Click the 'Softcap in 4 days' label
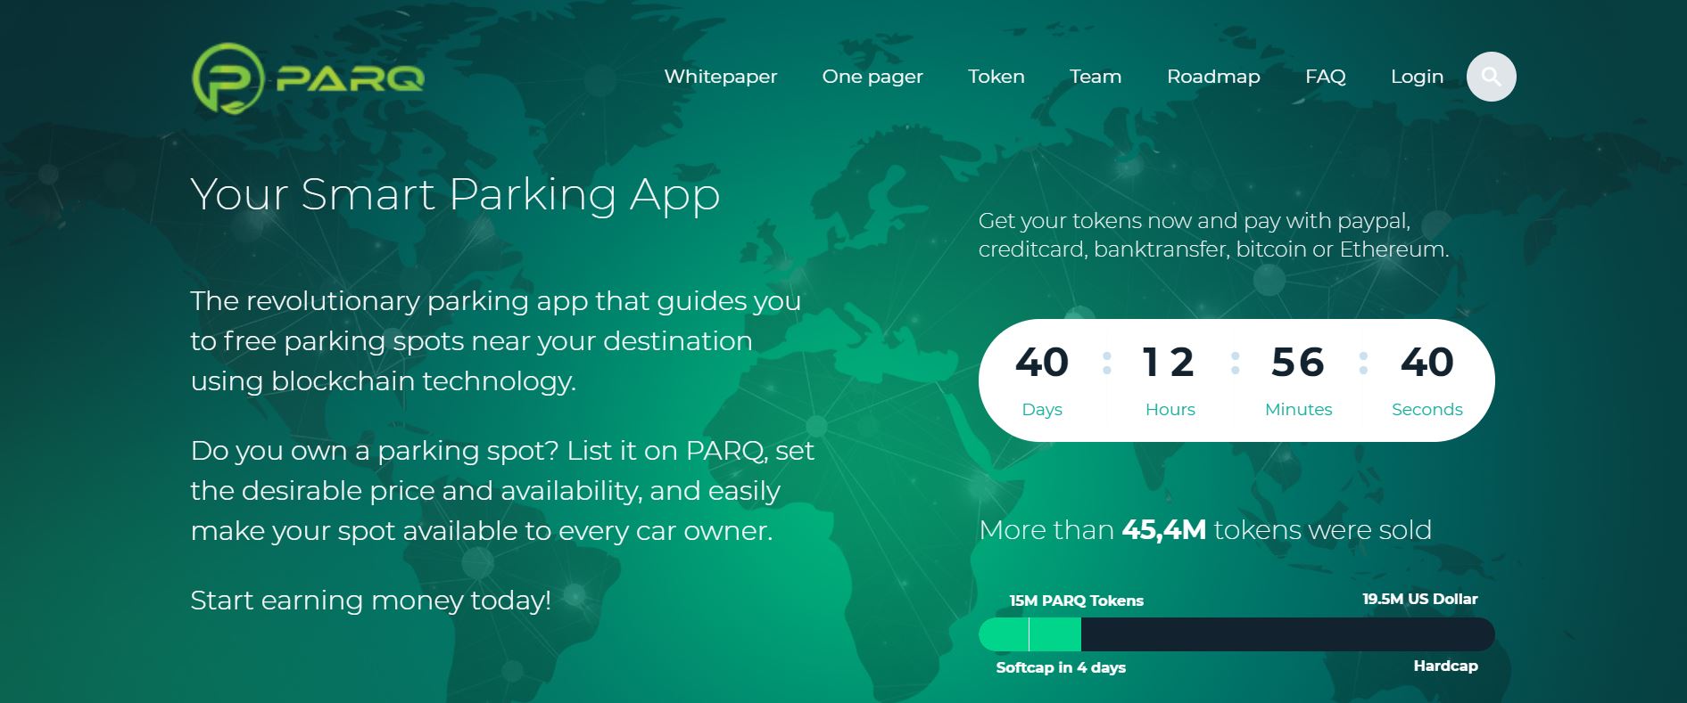 (1061, 667)
